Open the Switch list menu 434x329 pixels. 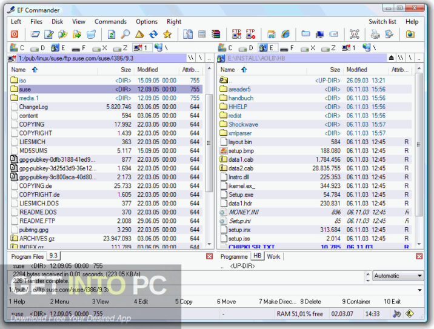[x=382, y=22]
